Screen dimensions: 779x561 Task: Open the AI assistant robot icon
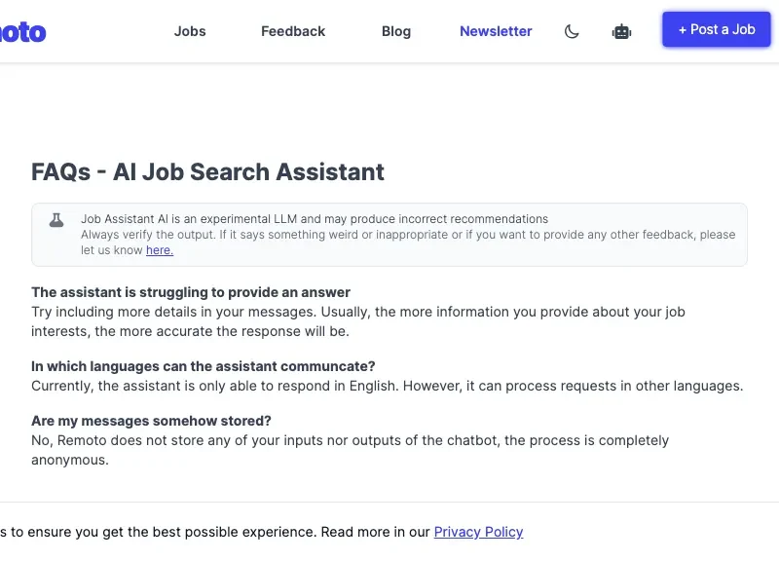pos(621,31)
